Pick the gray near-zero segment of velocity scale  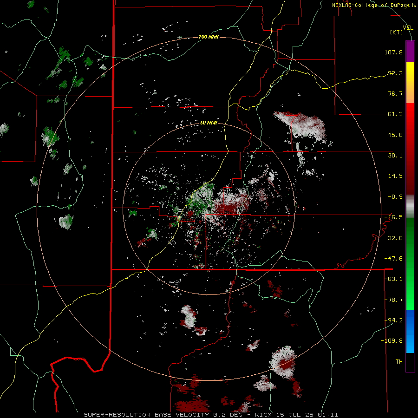410,207
